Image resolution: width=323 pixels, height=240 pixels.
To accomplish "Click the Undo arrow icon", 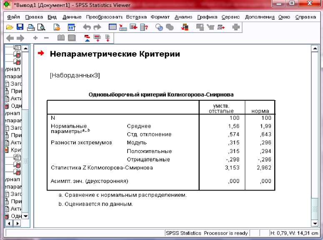I will pyautogui.click(x=87, y=27).
